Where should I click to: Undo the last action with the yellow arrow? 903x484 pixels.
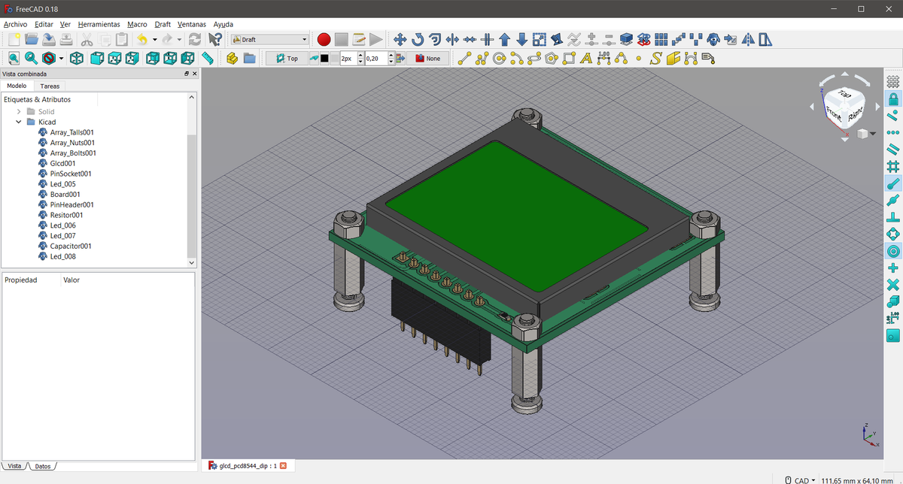pos(141,39)
